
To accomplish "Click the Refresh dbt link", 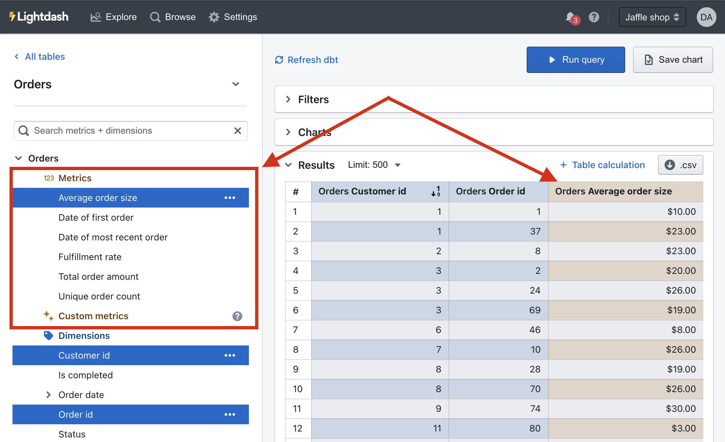I will (x=306, y=60).
